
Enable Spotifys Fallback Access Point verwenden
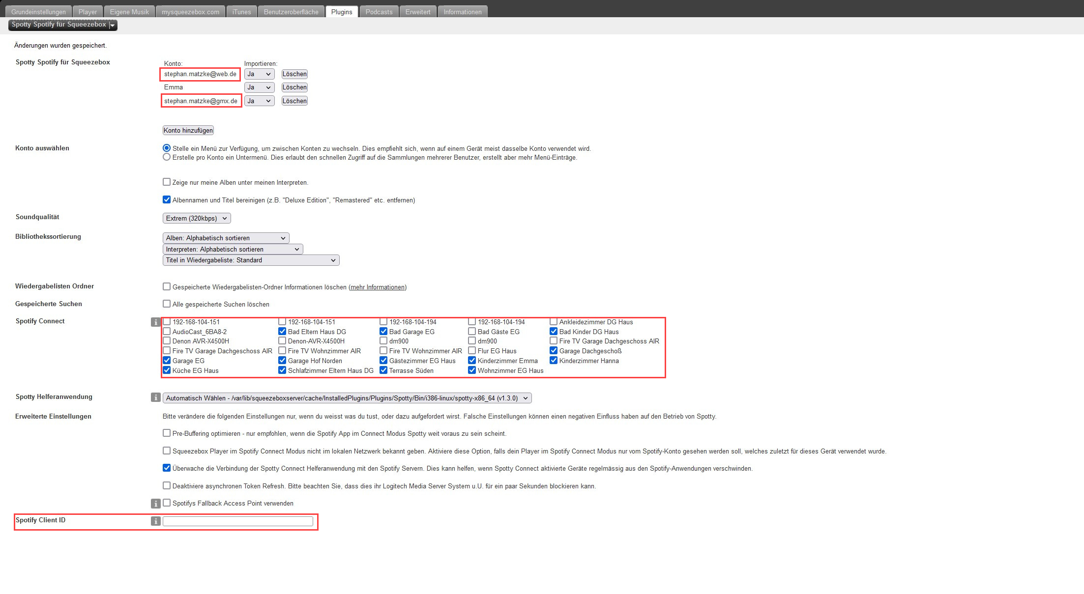167,503
